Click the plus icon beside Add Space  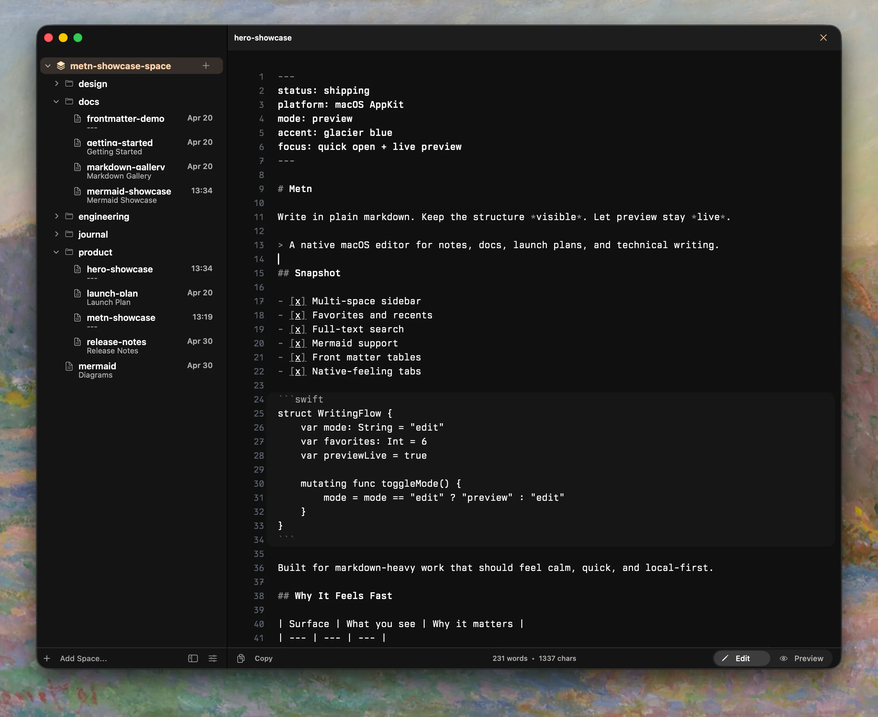[47, 658]
